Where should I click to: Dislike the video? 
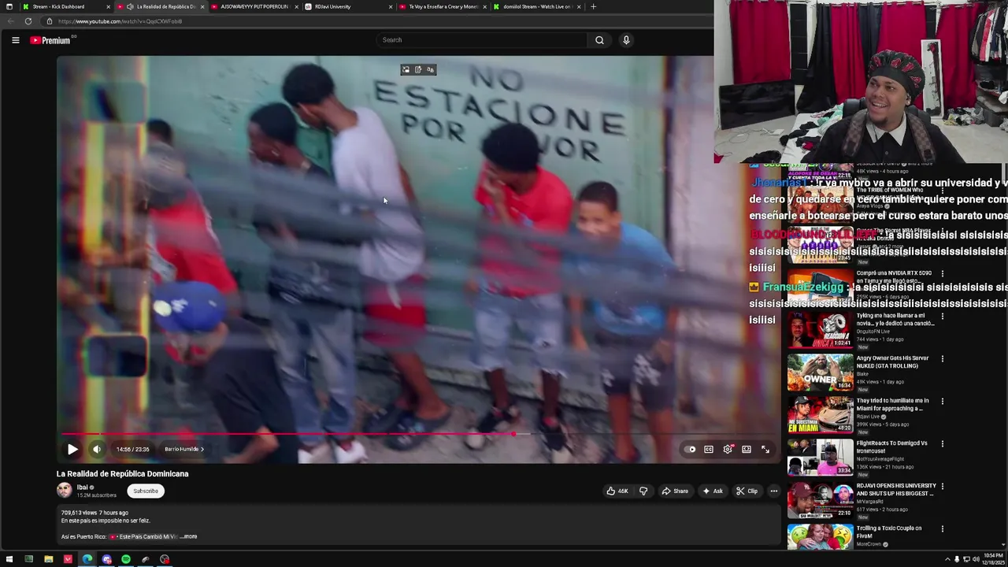click(643, 491)
